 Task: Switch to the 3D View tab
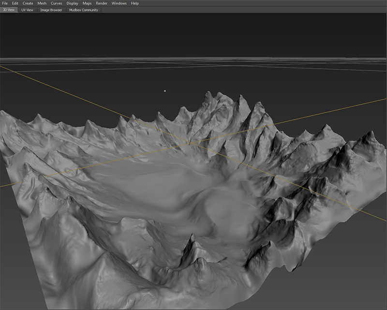[x=9, y=10]
